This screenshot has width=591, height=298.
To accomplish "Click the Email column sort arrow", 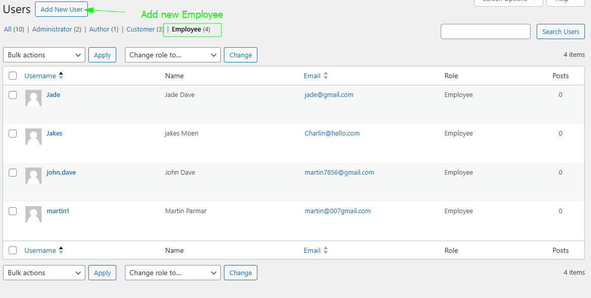I will 325,75.
